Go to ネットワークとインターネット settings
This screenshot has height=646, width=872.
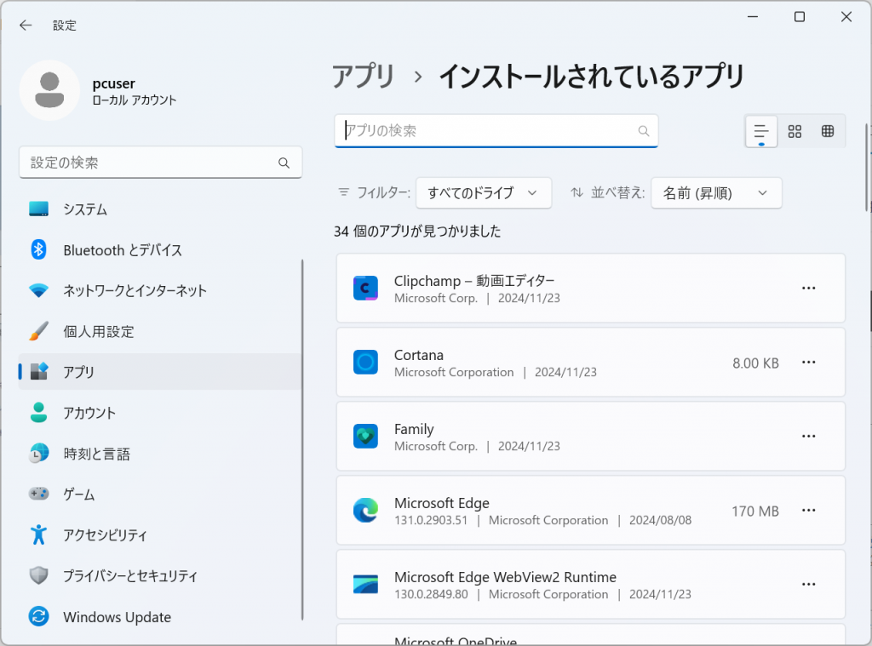pos(160,290)
